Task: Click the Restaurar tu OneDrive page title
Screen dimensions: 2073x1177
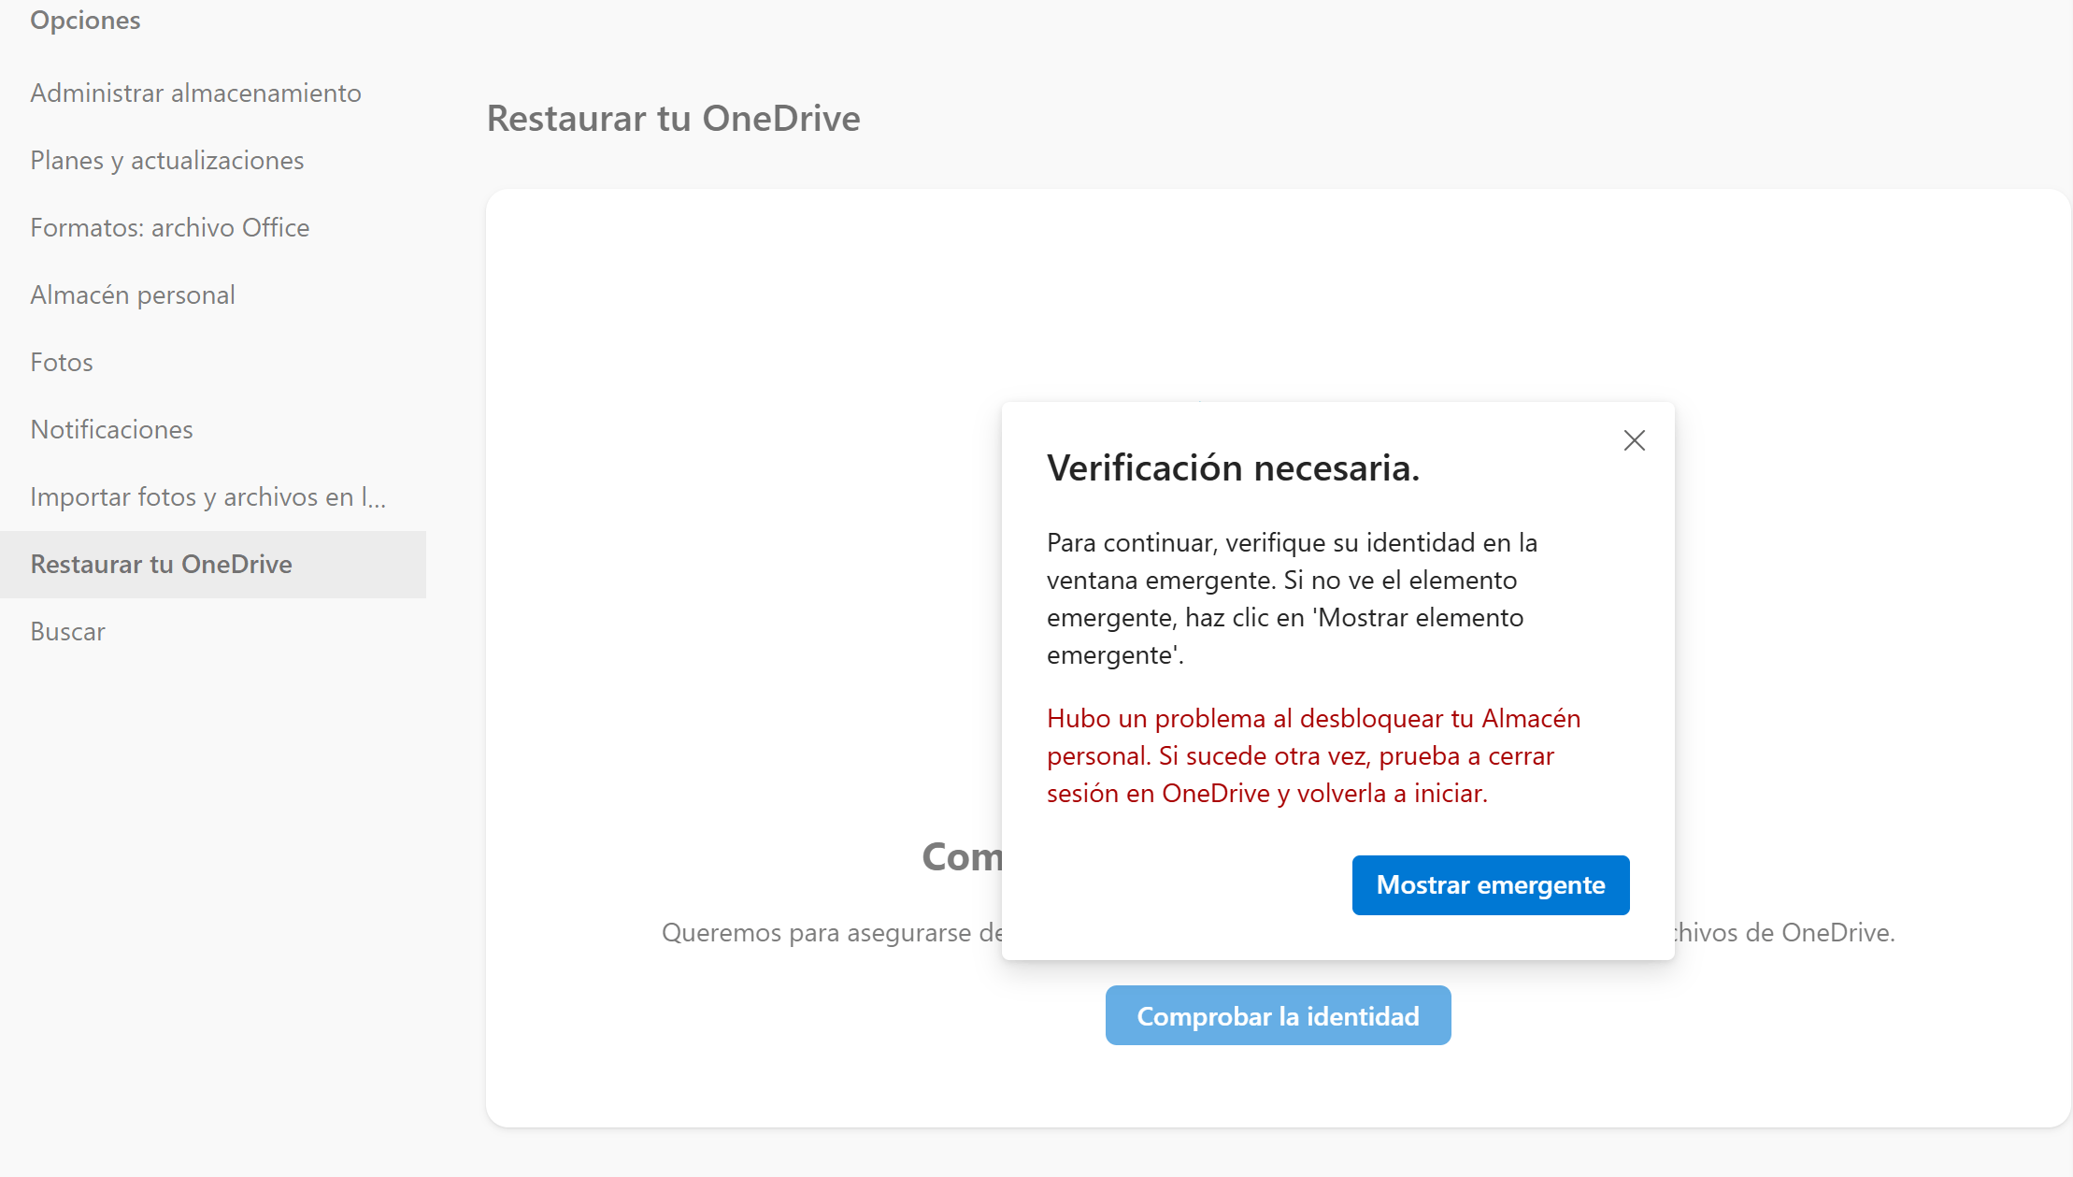Action: tap(673, 119)
